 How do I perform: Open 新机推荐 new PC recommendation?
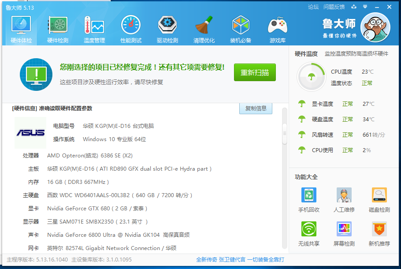tap(379, 234)
